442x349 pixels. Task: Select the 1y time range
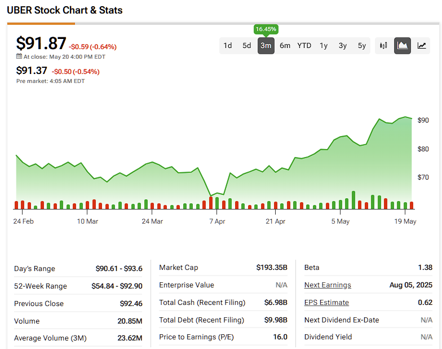point(324,45)
